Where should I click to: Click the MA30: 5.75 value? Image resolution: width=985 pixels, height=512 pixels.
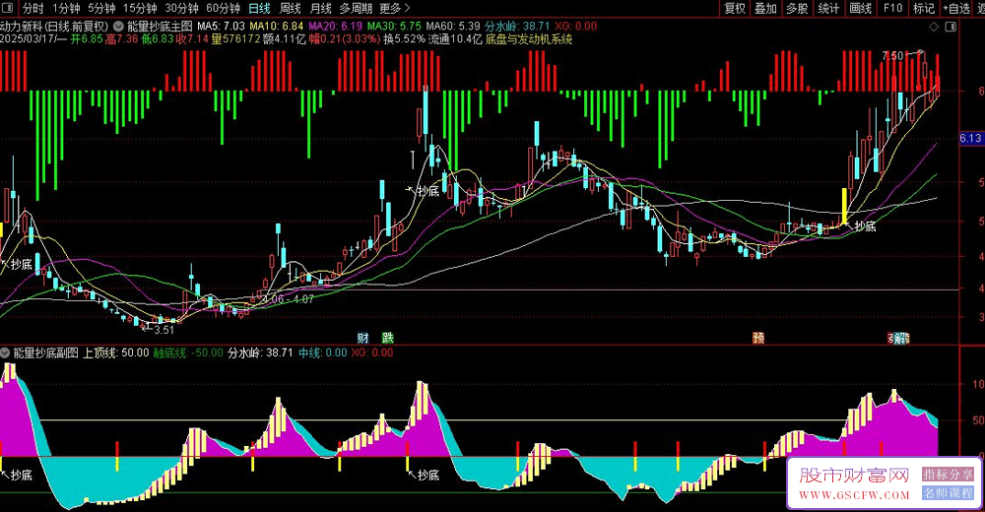394,27
